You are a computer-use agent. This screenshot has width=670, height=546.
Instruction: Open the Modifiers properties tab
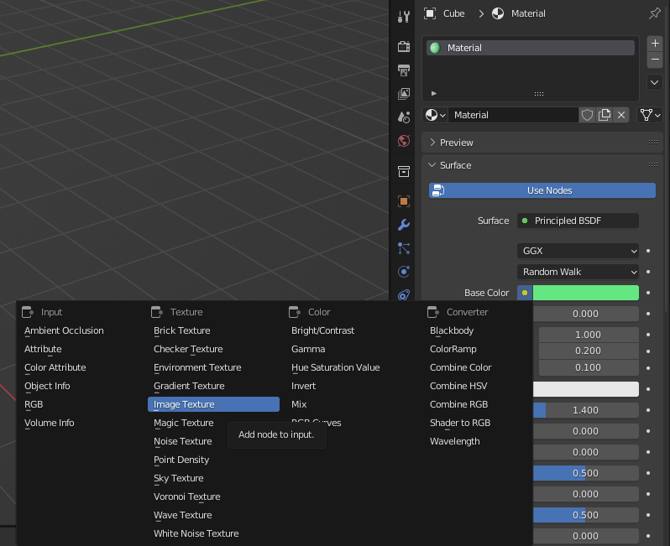click(403, 225)
